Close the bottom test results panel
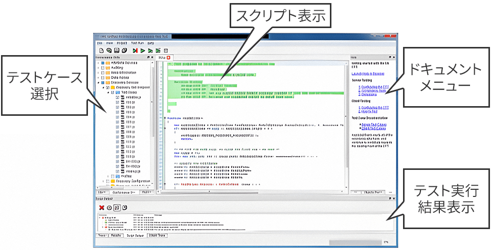The image size is (491, 250). (394, 198)
